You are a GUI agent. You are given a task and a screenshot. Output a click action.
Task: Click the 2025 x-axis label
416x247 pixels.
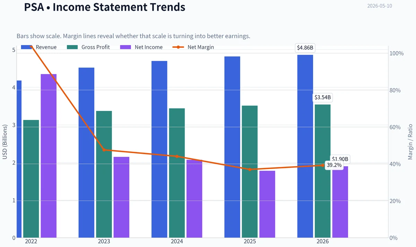[250, 241]
